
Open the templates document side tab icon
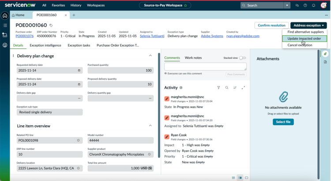[x=325, y=62]
